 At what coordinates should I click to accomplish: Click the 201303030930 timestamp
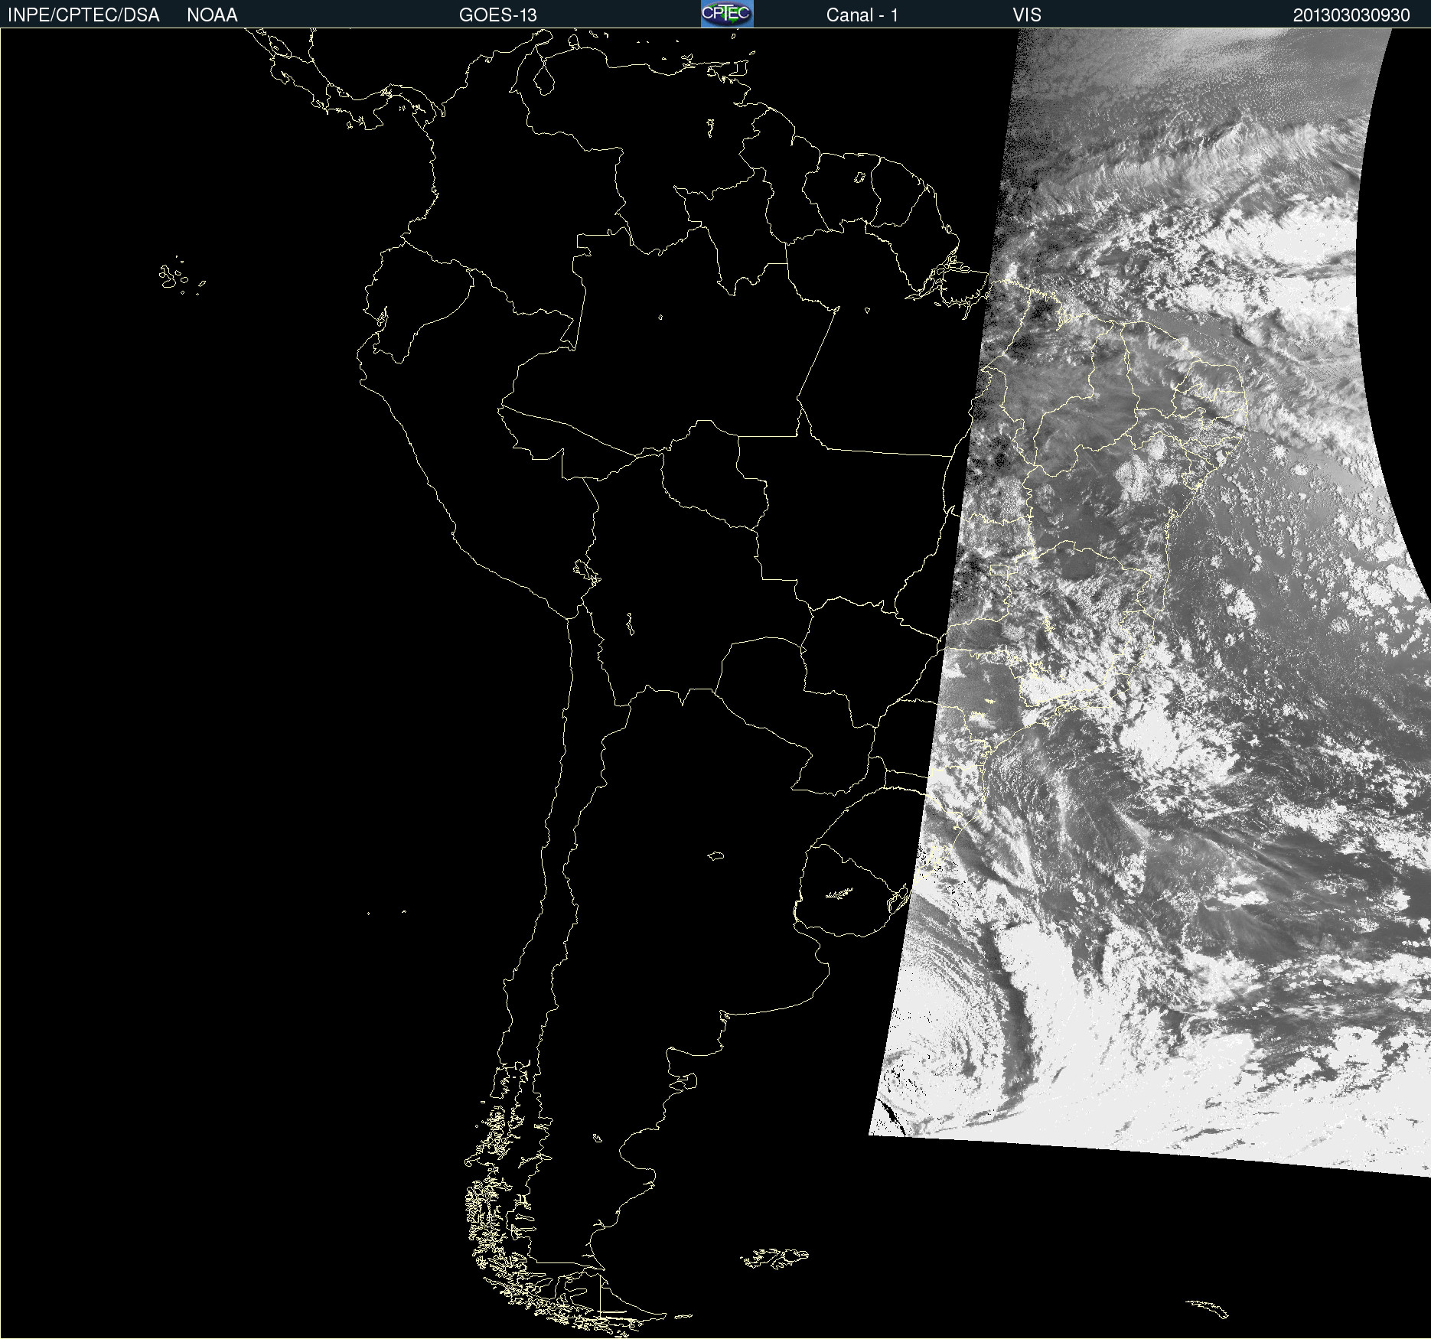coord(1351,15)
